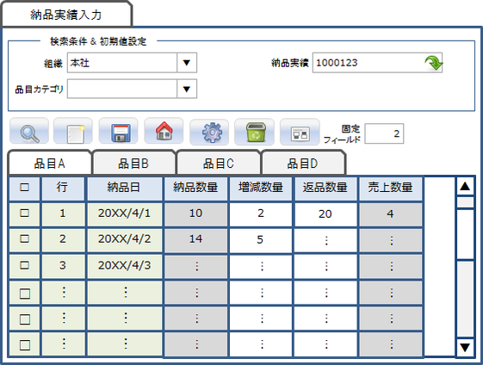Check the checkbox in the fourth data row
Screen dimensions: 483x365
coord(25,294)
